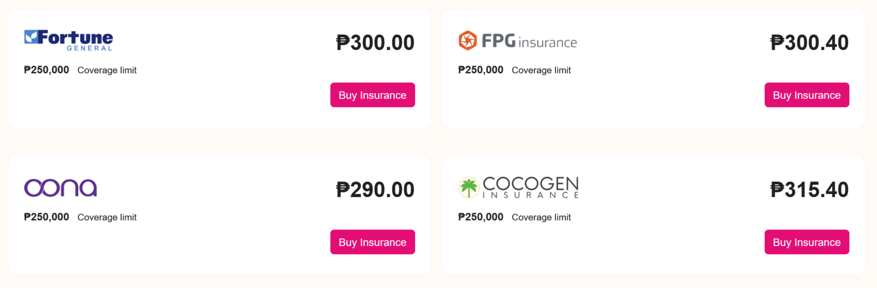Click Coverage limit label under Oona
The height and width of the screenshot is (288, 877).
point(107,218)
